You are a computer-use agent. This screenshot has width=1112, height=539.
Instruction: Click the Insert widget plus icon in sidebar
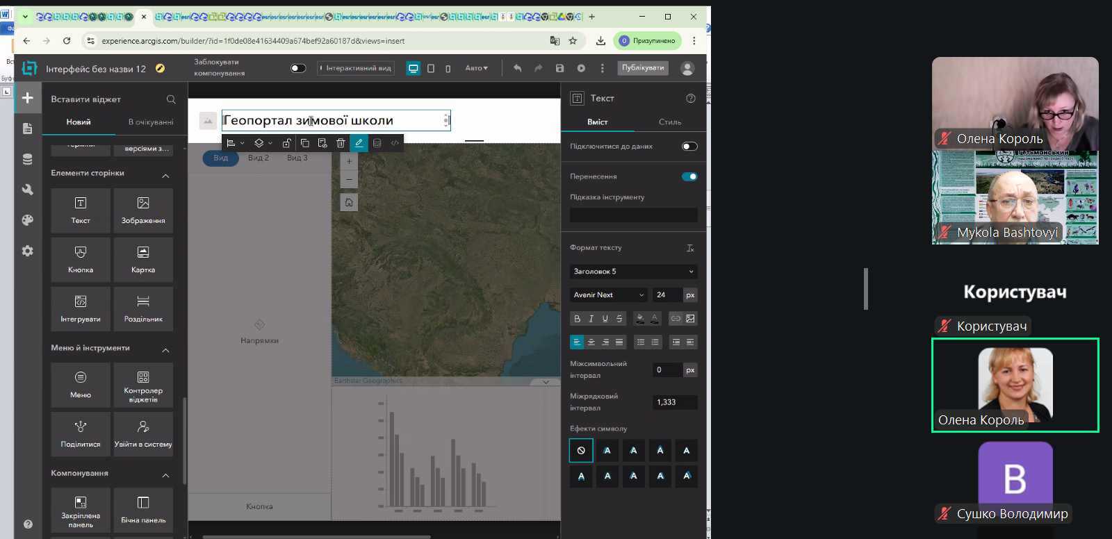(x=28, y=98)
